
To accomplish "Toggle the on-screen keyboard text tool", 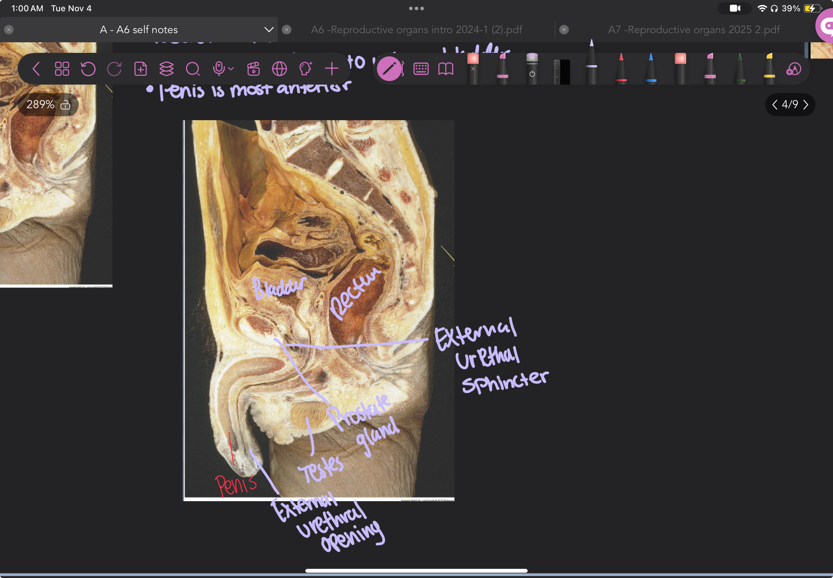I will point(421,69).
